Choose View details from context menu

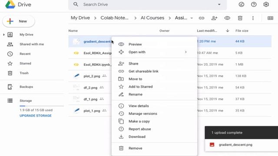coord(155,106)
